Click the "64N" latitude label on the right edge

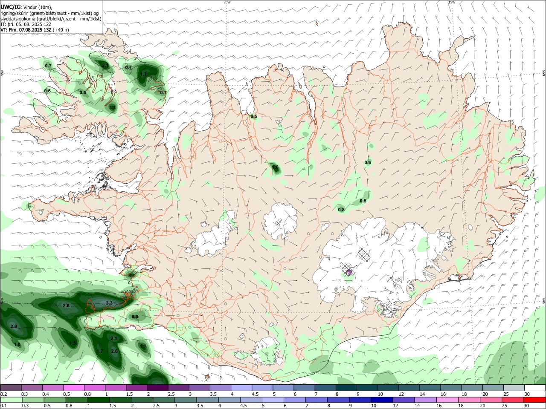pos(544,301)
